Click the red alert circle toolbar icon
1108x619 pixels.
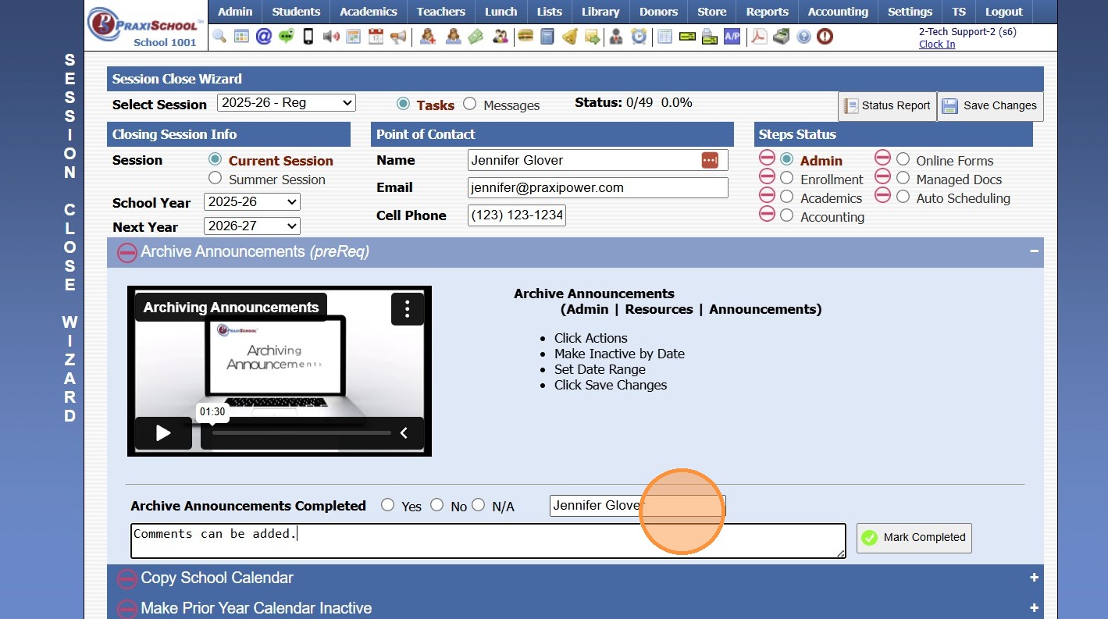click(825, 36)
